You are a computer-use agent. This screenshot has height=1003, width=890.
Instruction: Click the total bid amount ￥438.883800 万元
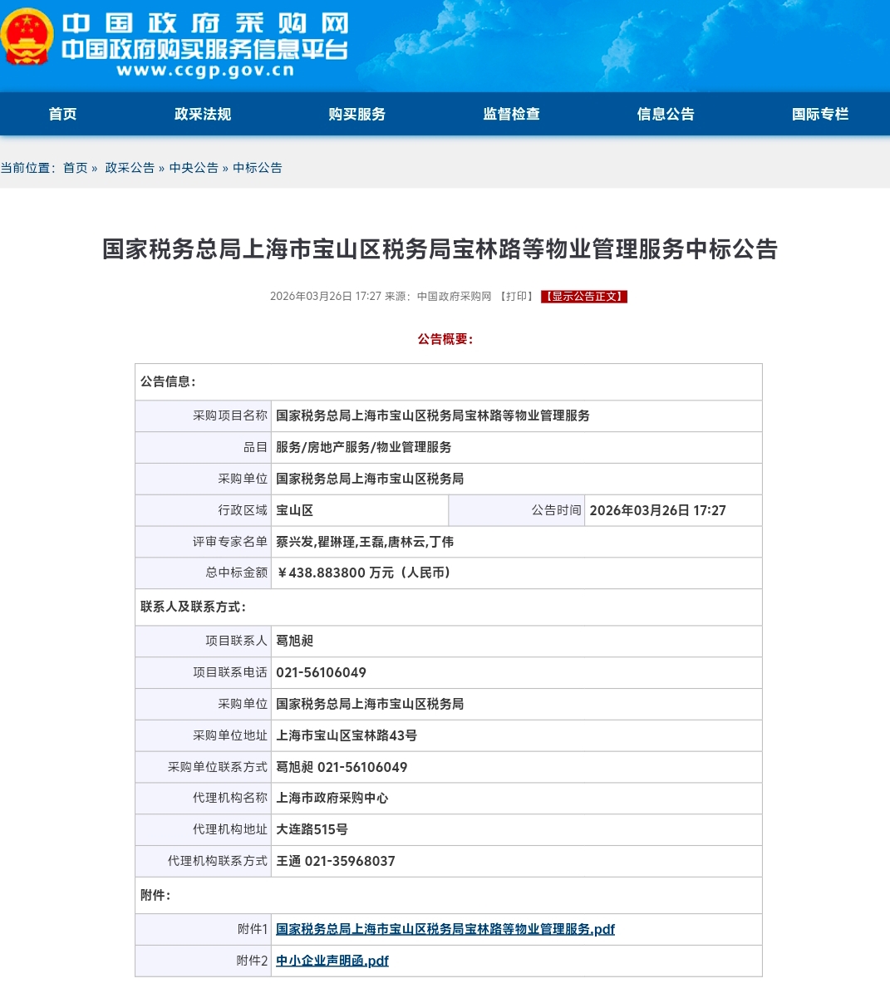point(363,573)
